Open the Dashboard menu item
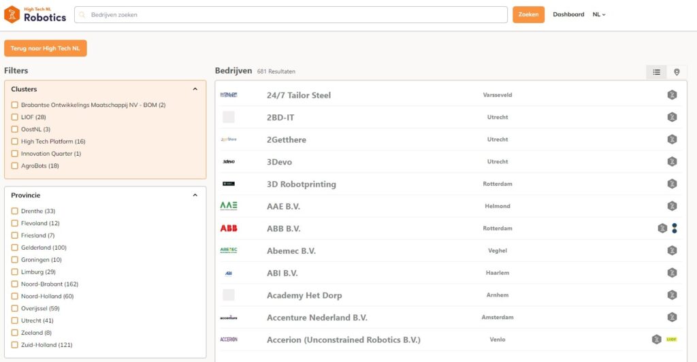This screenshot has width=697, height=362. click(x=568, y=14)
